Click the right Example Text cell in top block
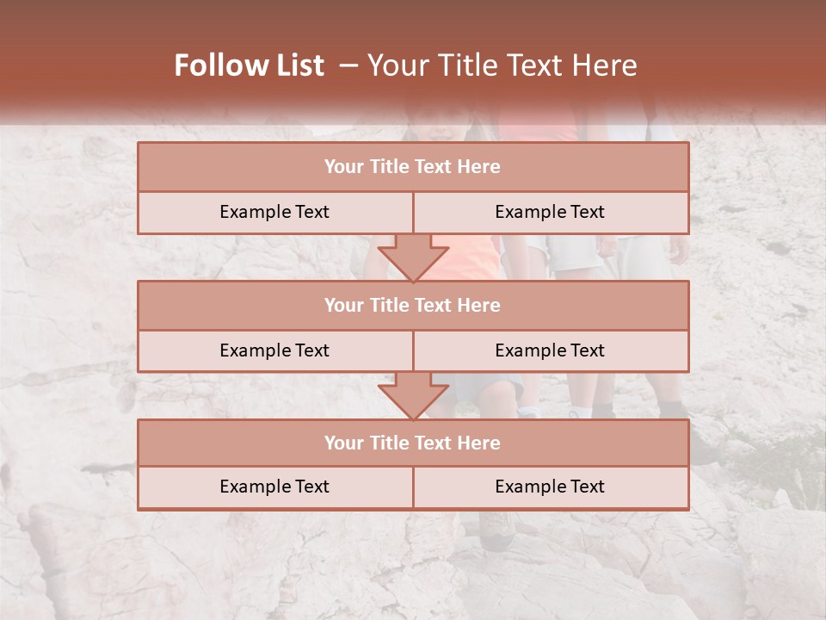Image resolution: width=826 pixels, height=620 pixels. click(x=551, y=213)
